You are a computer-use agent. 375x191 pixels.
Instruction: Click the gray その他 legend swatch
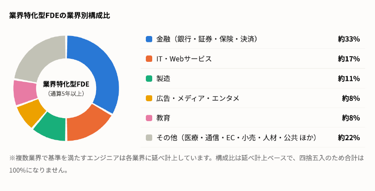coord(149,138)
